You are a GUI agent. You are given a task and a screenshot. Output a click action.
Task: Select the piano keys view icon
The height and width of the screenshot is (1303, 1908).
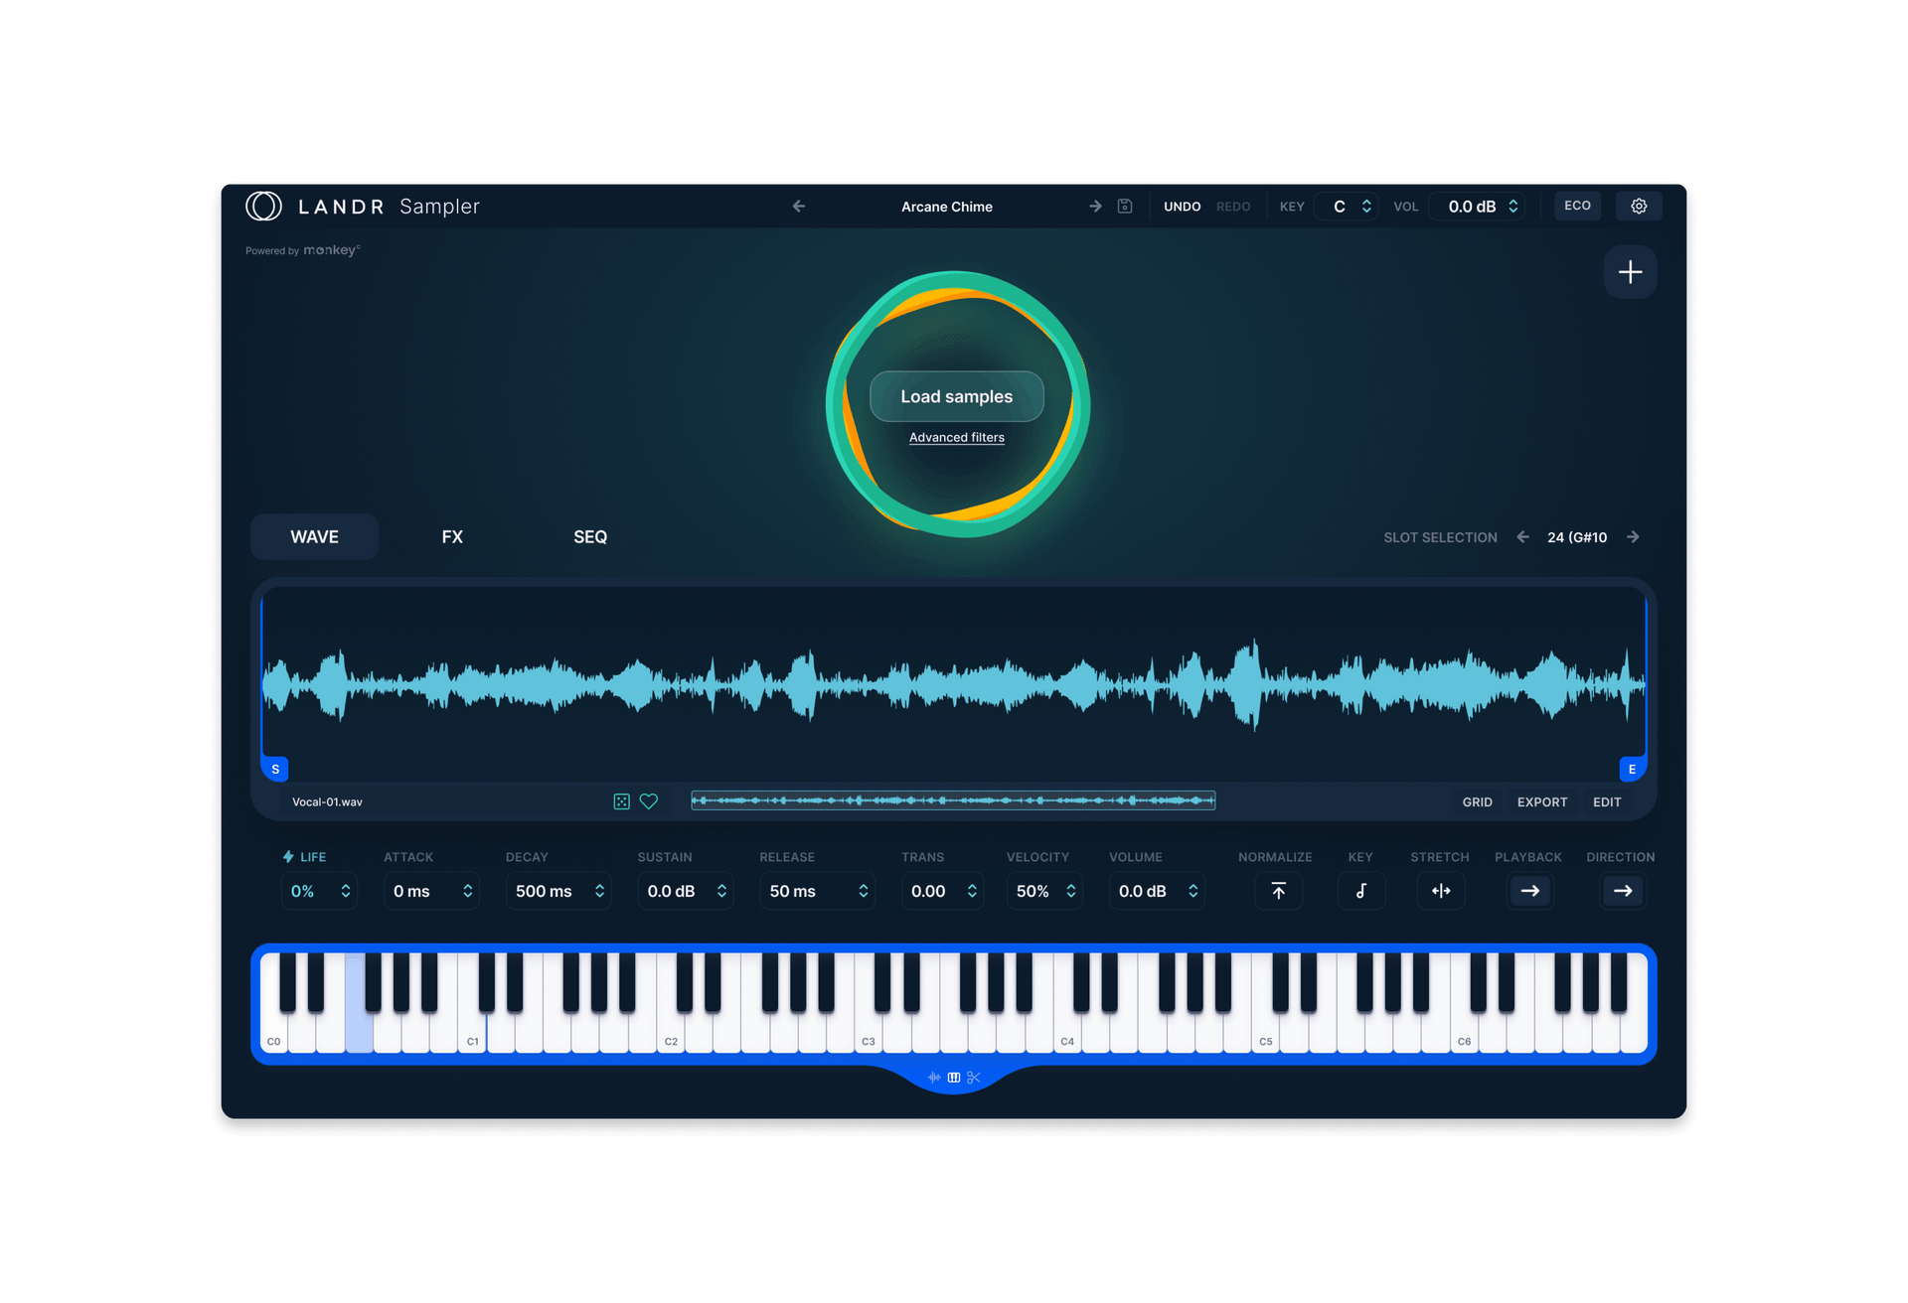[954, 1078]
